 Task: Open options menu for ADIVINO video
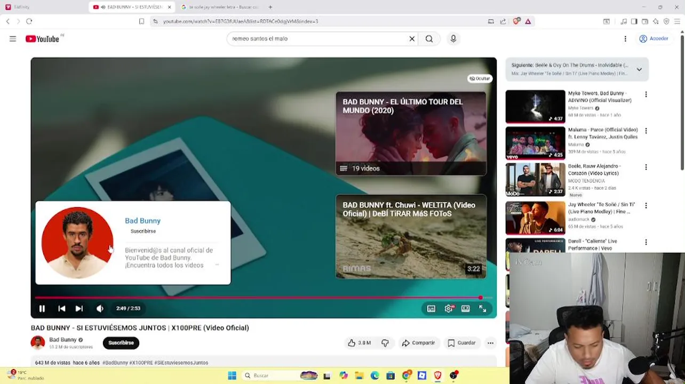pyautogui.click(x=646, y=94)
